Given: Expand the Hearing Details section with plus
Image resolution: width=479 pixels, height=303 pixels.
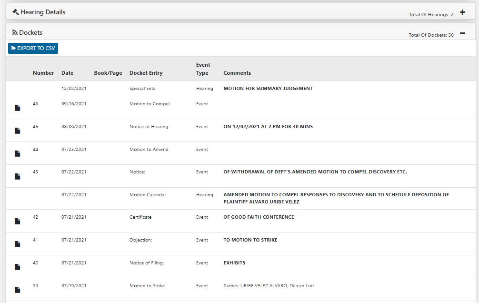Looking at the screenshot, I should point(462,12).
